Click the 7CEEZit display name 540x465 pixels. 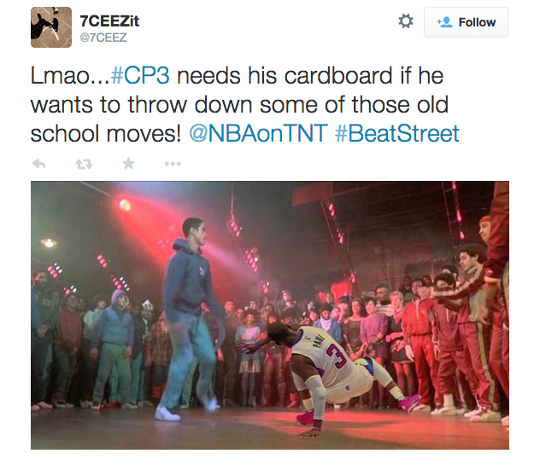(109, 20)
